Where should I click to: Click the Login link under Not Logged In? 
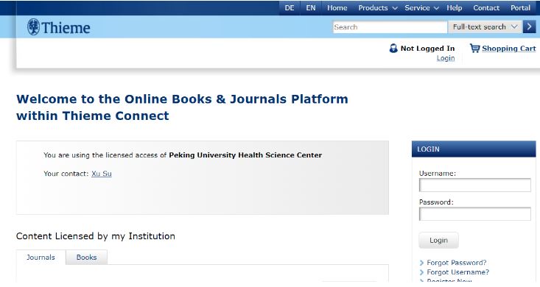pyautogui.click(x=446, y=58)
